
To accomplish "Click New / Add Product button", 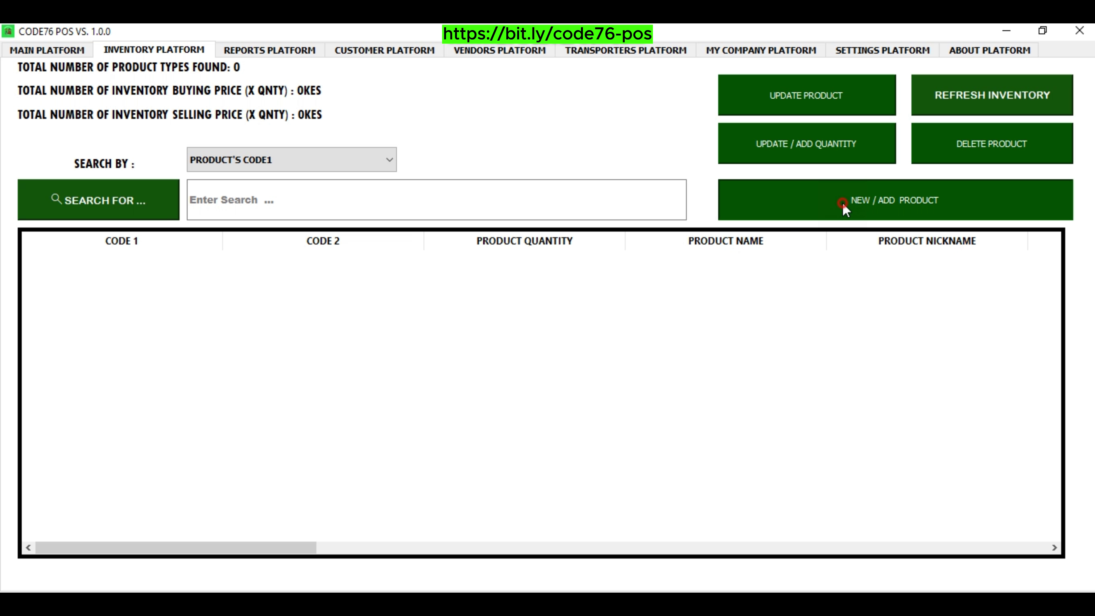I will [895, 200].
